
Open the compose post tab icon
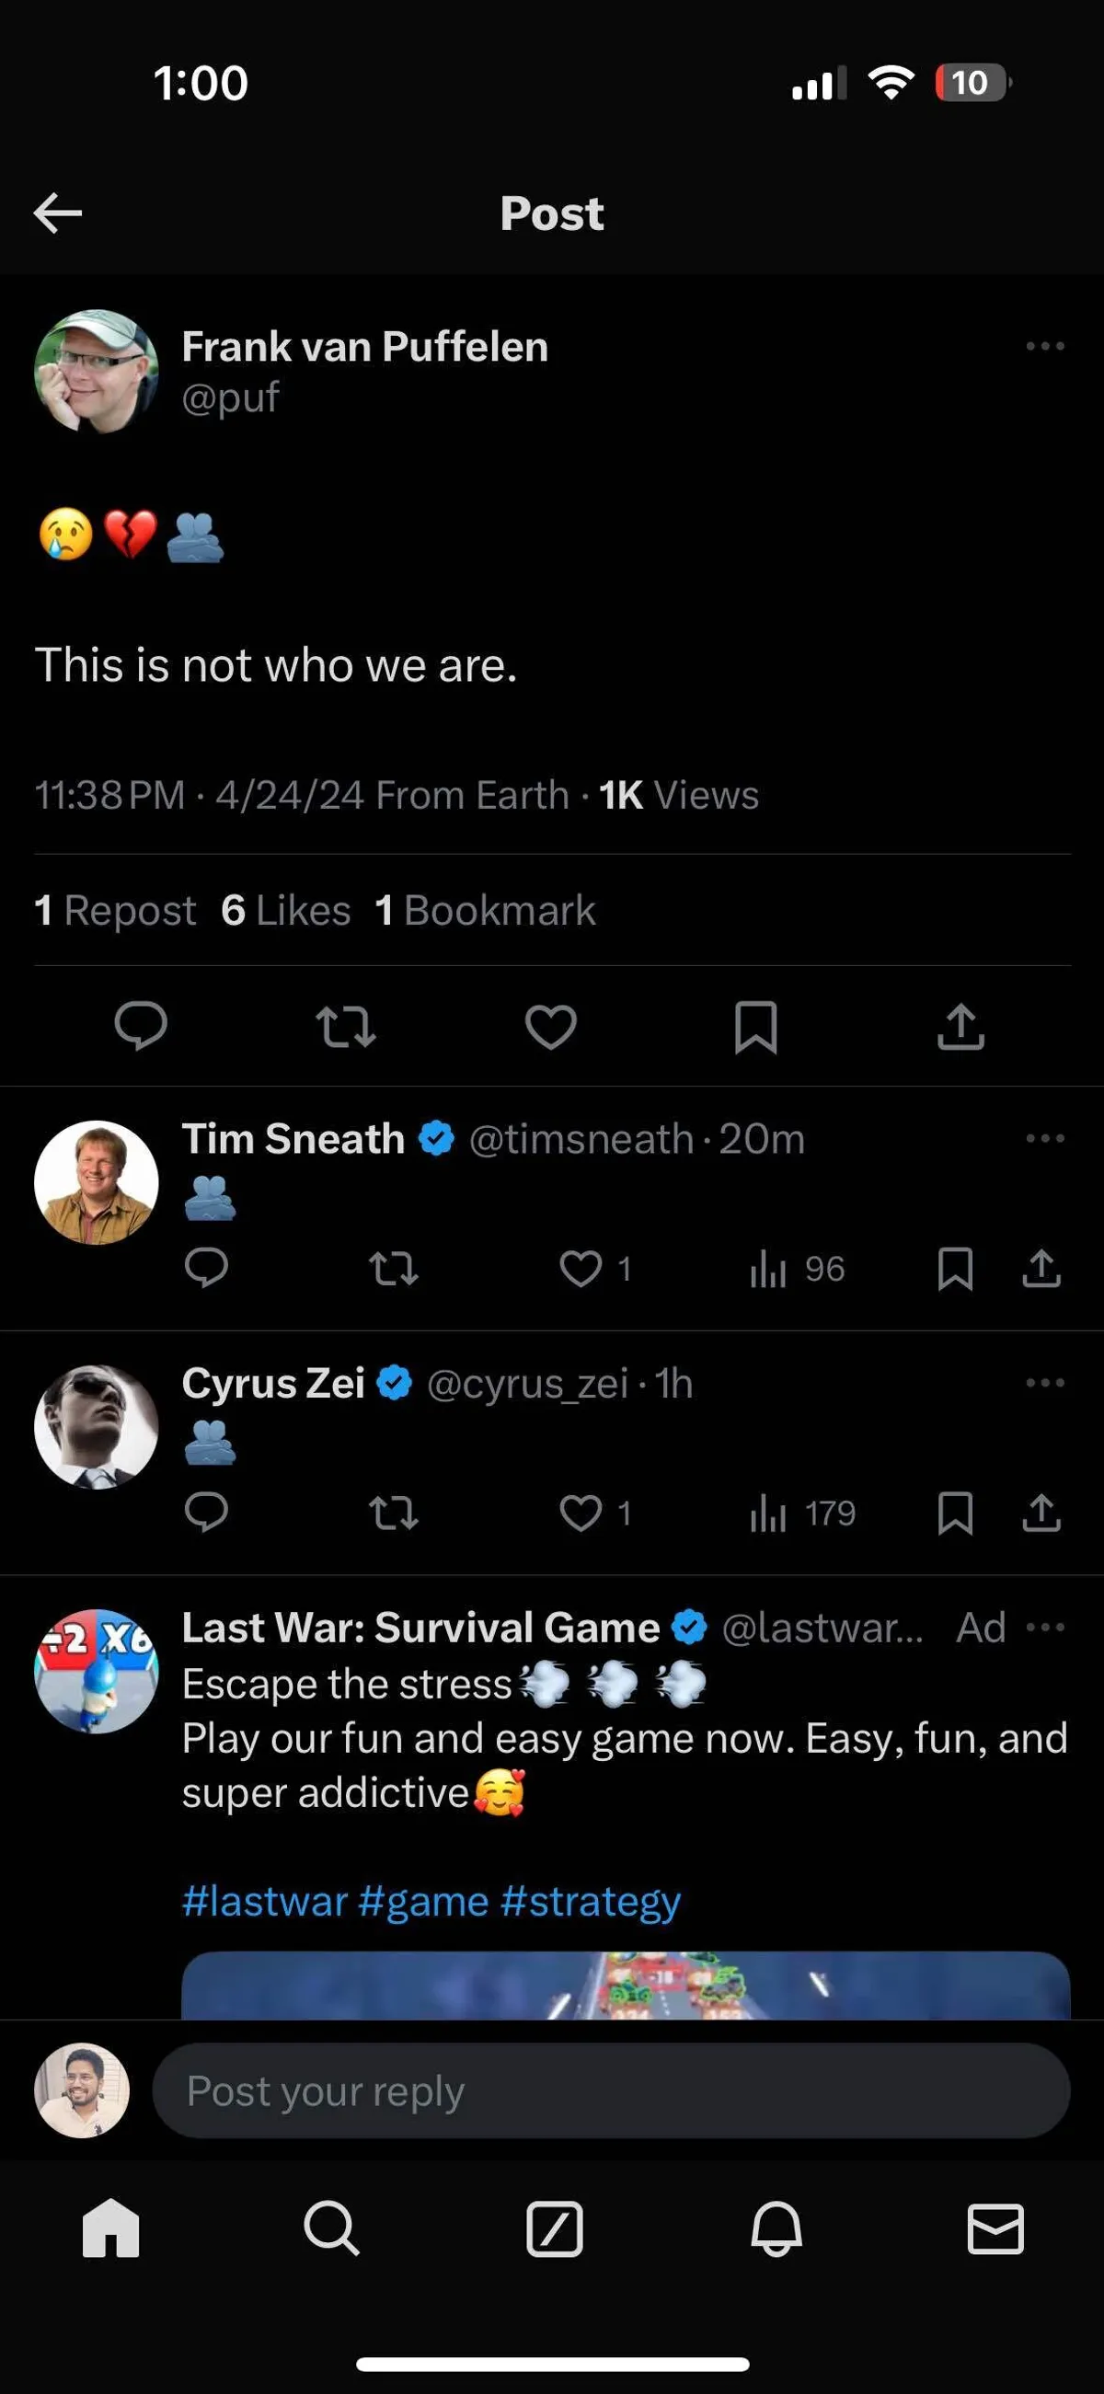(554, 2228)
